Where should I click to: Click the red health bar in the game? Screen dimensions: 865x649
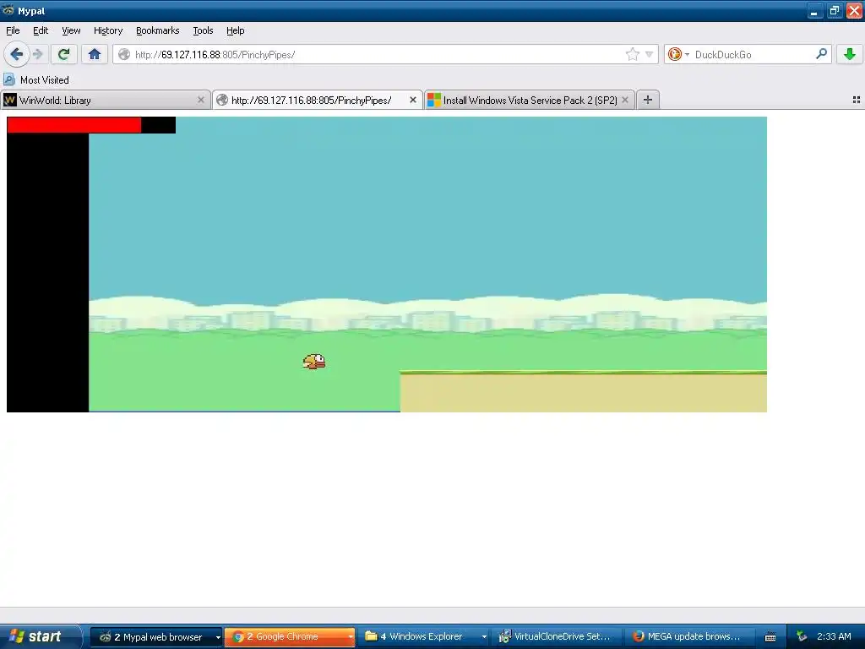coord(74,125)
